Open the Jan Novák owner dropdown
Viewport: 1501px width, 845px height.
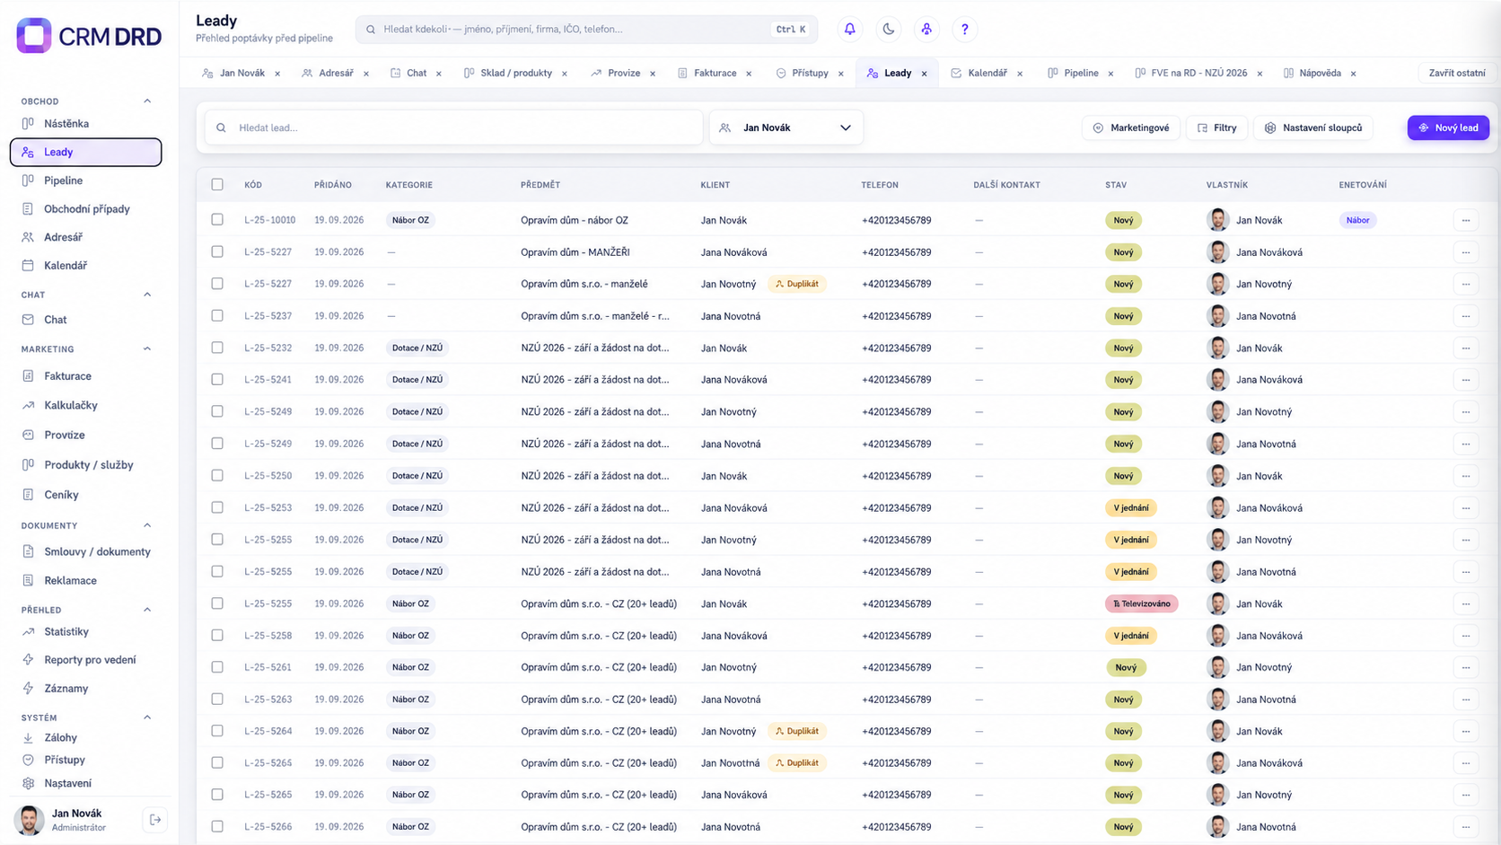(x=786, y=128)
